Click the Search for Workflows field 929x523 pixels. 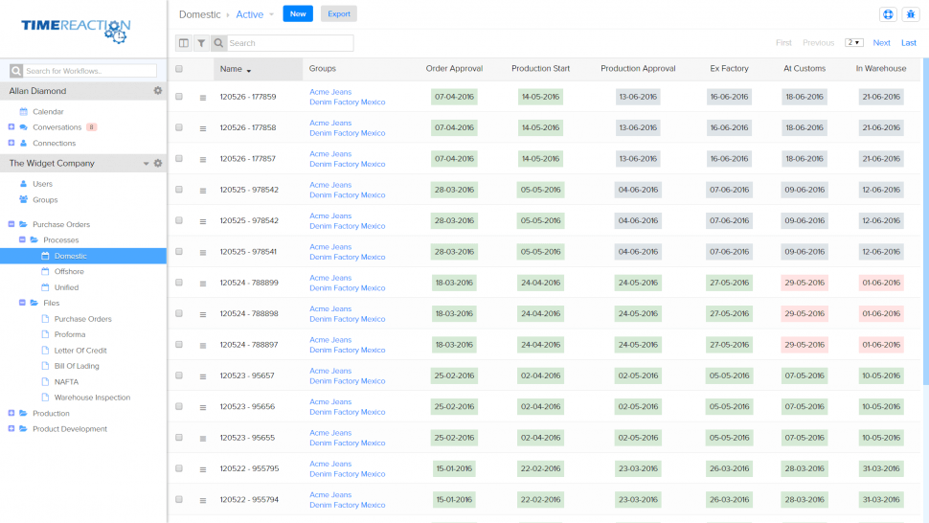click(x=90, y=71)
